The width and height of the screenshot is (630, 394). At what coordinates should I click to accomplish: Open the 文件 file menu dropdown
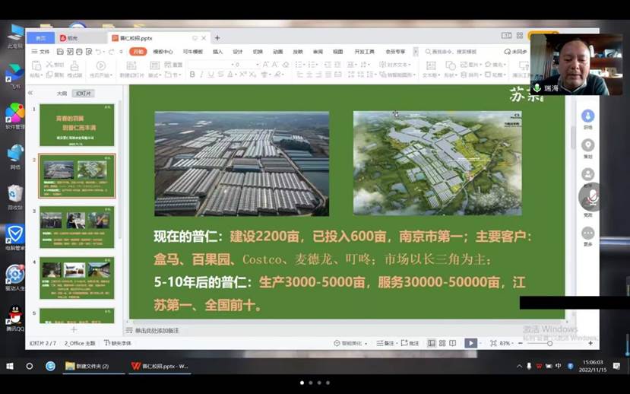pos(42,52)
